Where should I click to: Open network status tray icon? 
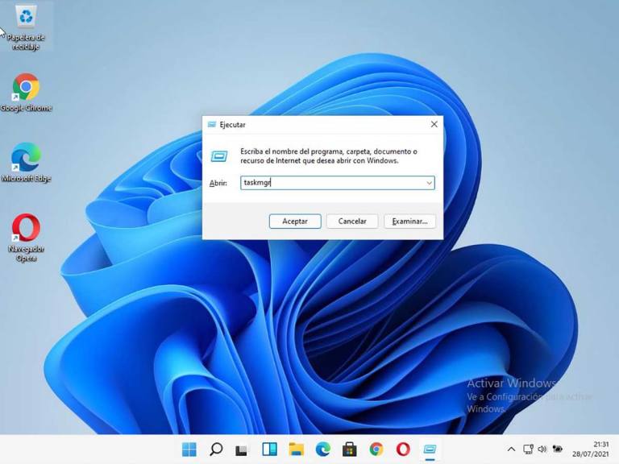(x=528, y=449)
